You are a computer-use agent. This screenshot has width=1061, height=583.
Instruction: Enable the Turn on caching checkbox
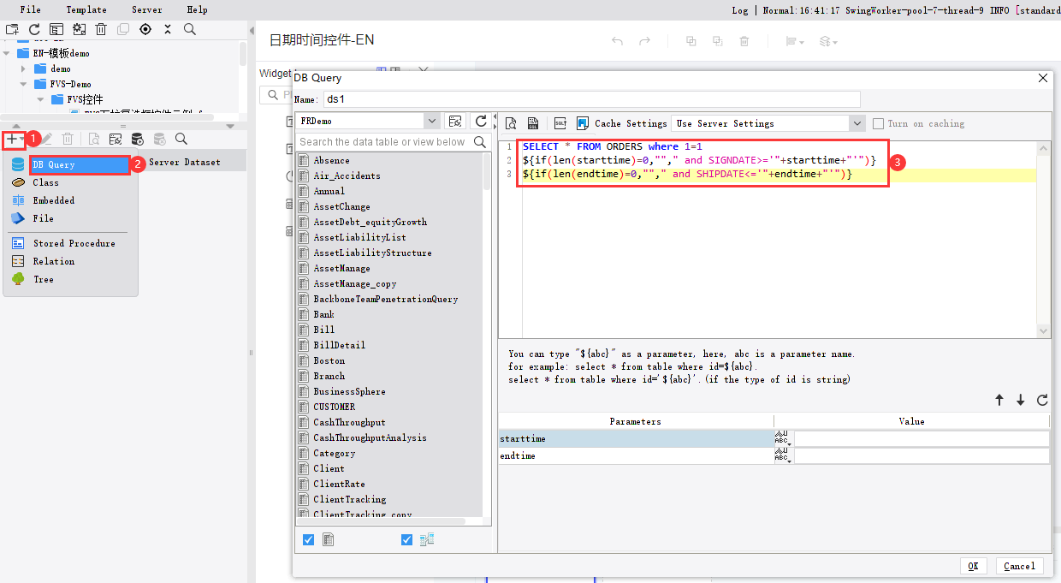point(878,122)
